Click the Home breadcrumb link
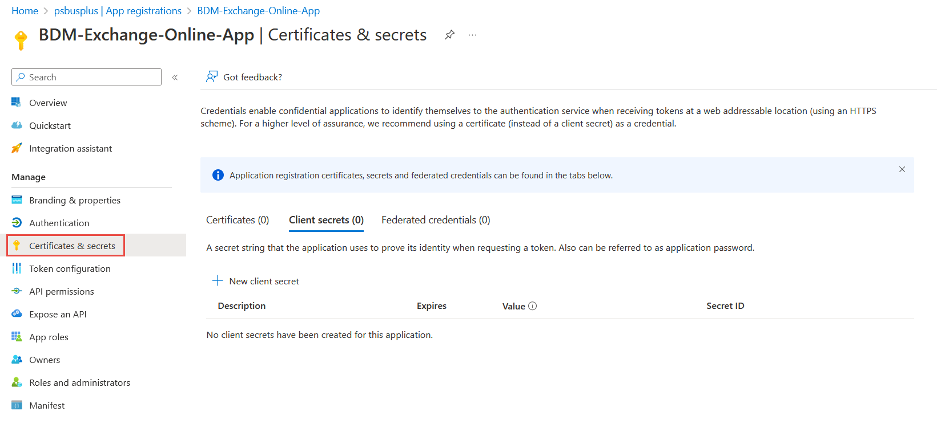This screenshot has width=937, height=424. (25, 11)
